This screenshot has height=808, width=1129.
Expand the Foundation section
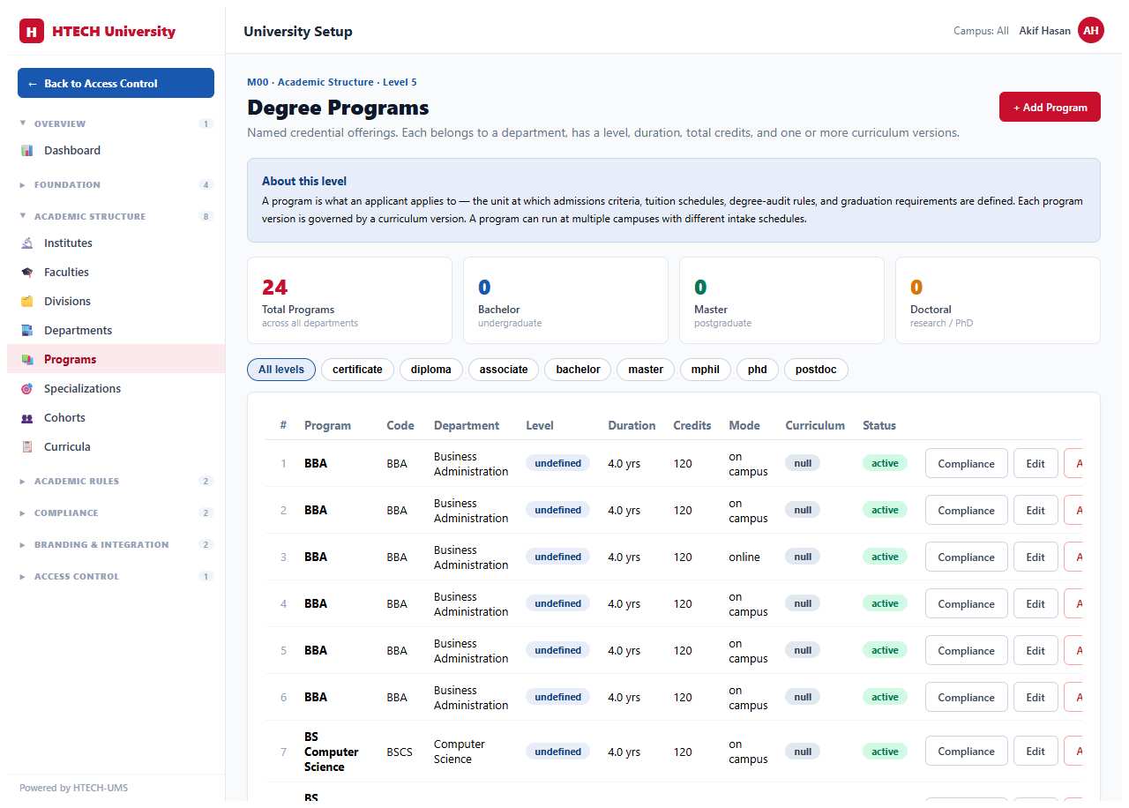coord(116,184)
